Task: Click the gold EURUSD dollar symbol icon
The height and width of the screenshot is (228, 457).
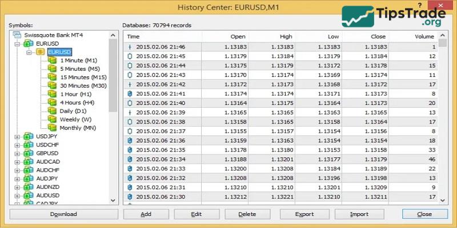Action: pos(41,52)
